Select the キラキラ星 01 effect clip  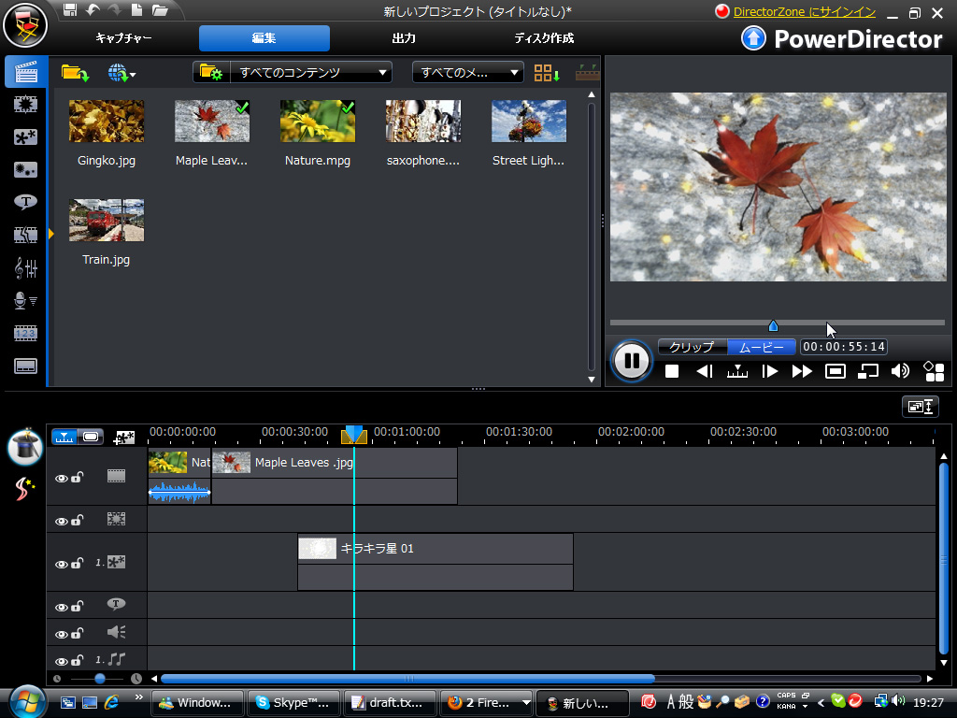[x=435, y=549]
